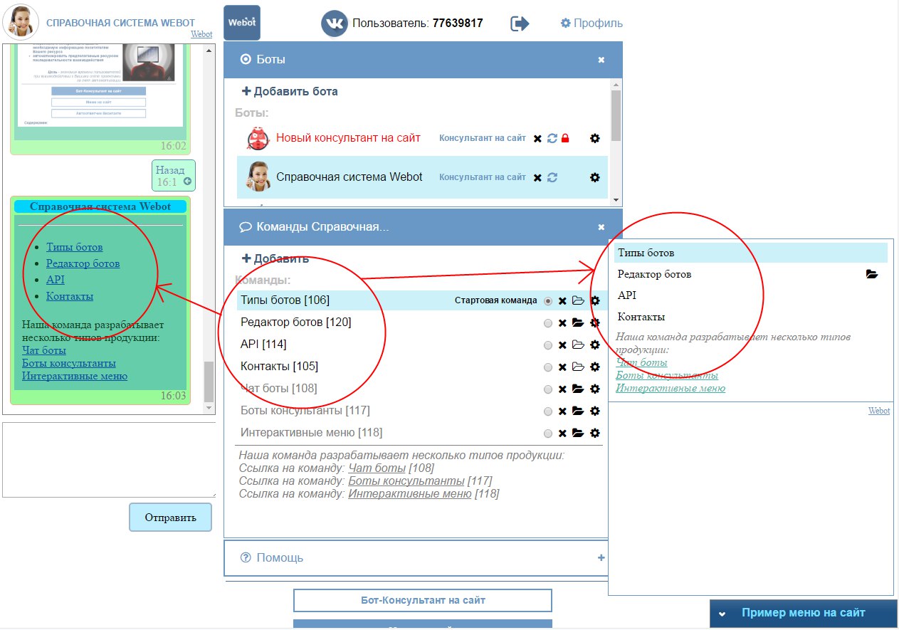Delete the Чат боты [108] command

click(x=562, y=389)
